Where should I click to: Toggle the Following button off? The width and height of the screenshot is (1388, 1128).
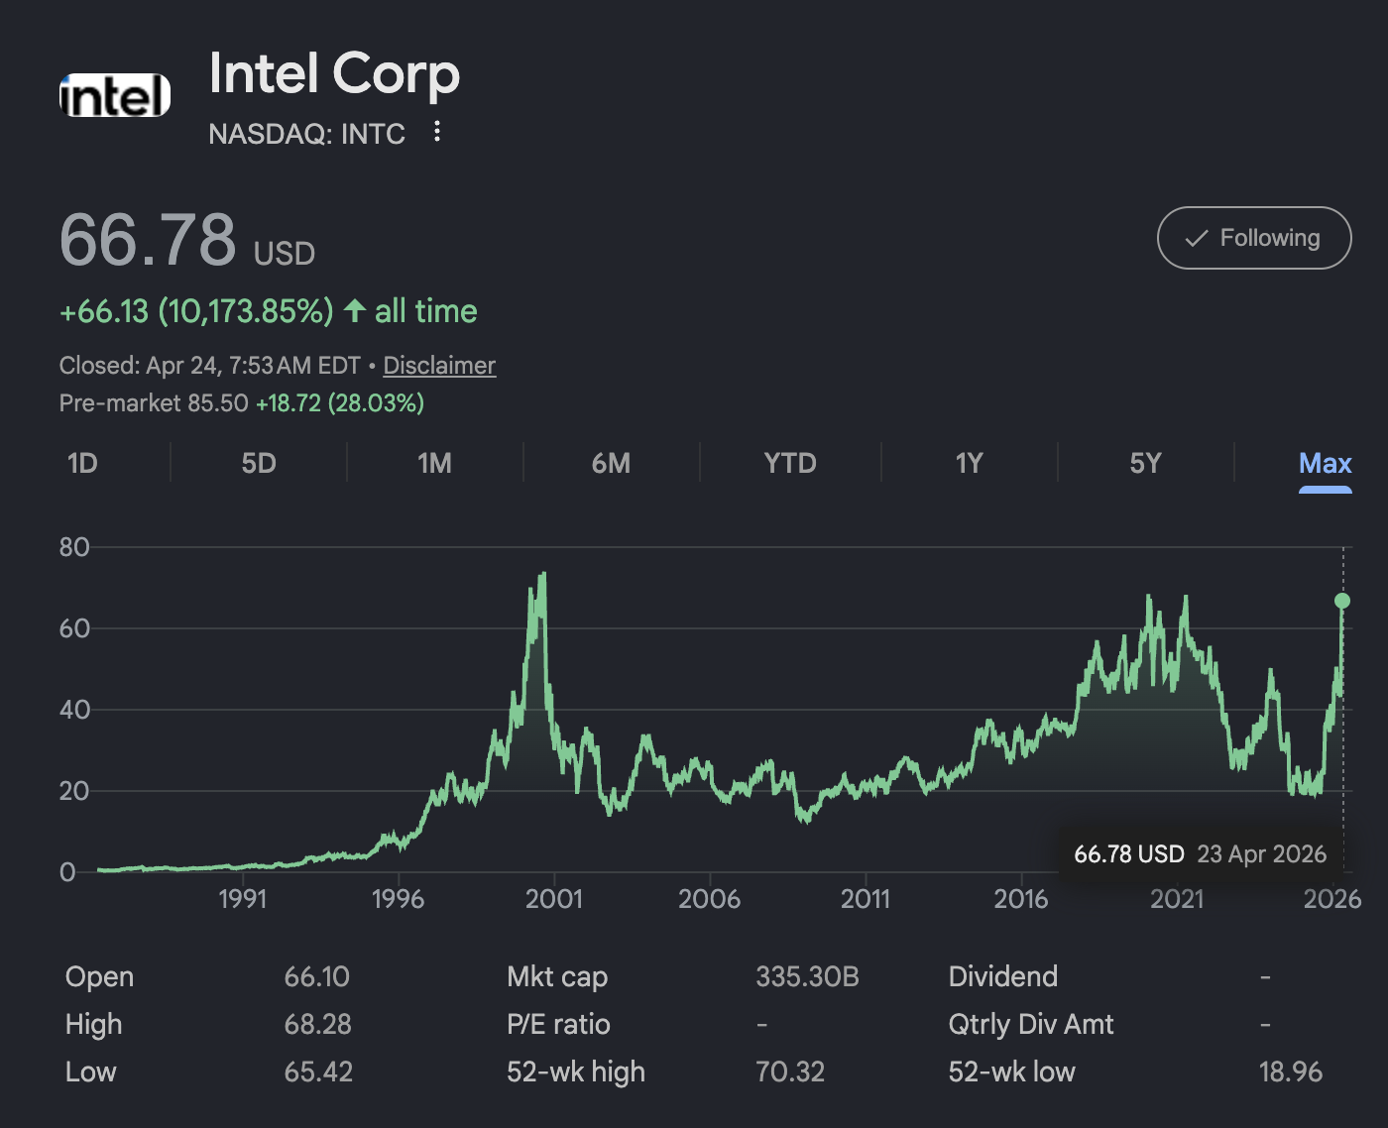coord(1253,238)
